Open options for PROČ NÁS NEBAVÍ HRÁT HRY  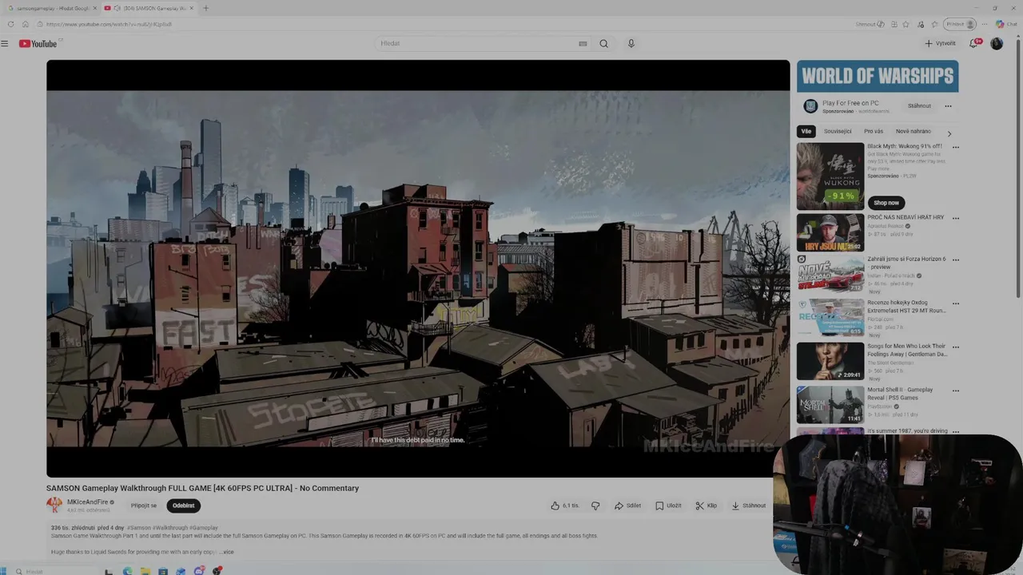[955, 219]
